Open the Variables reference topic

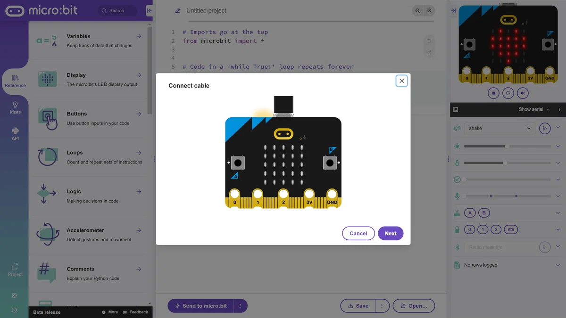(x=88, y=41)
